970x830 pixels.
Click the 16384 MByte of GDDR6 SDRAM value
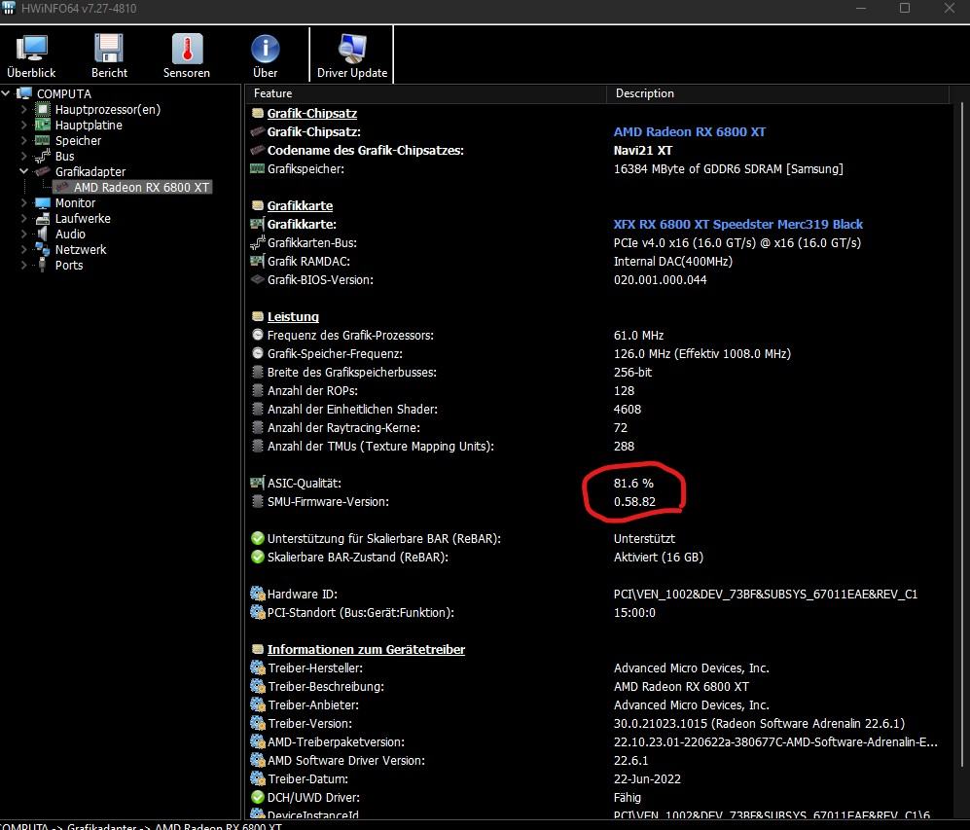(x=728, y=169)
